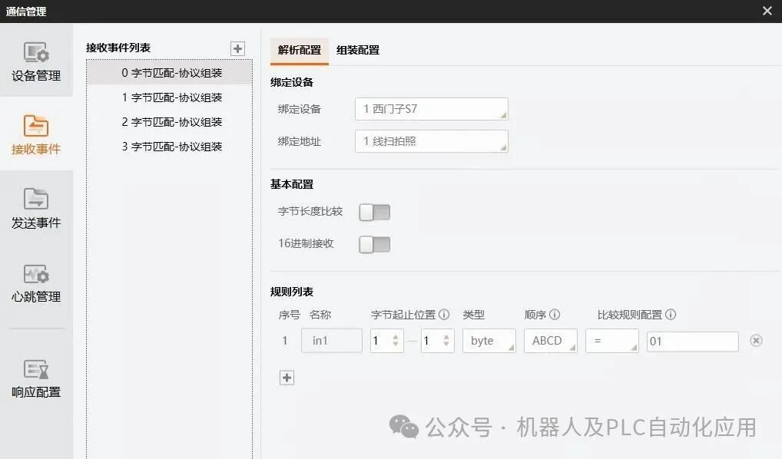Open the 绑定地址 dropdown showing 线扫拍照
Image resolution: width=782 pixels, height=459 pixels.
pos(432,141)
